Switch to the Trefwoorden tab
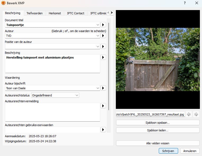This screenshot has height=156, width=202. (34, 13)
